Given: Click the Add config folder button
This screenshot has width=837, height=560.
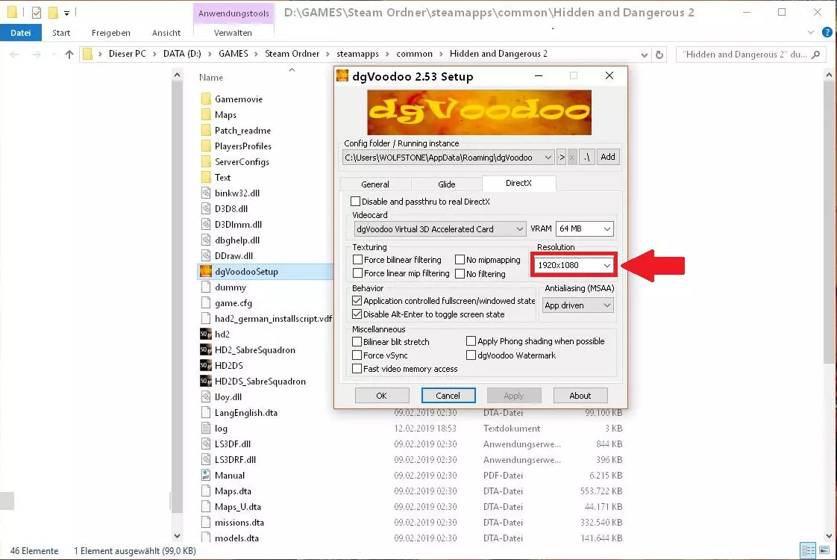Looking at the screenshot, I should click(x=608, y=157).
